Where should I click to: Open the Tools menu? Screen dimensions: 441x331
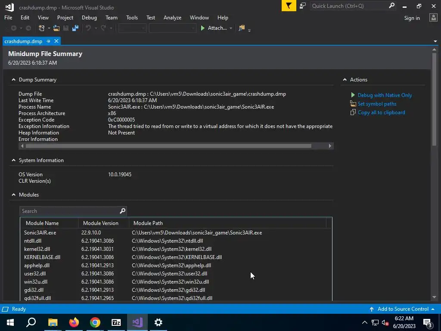[x=132, y=17]
